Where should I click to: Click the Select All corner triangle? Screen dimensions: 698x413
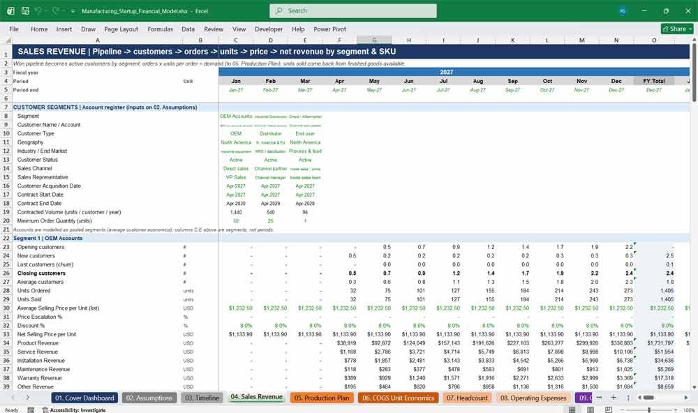8,40
